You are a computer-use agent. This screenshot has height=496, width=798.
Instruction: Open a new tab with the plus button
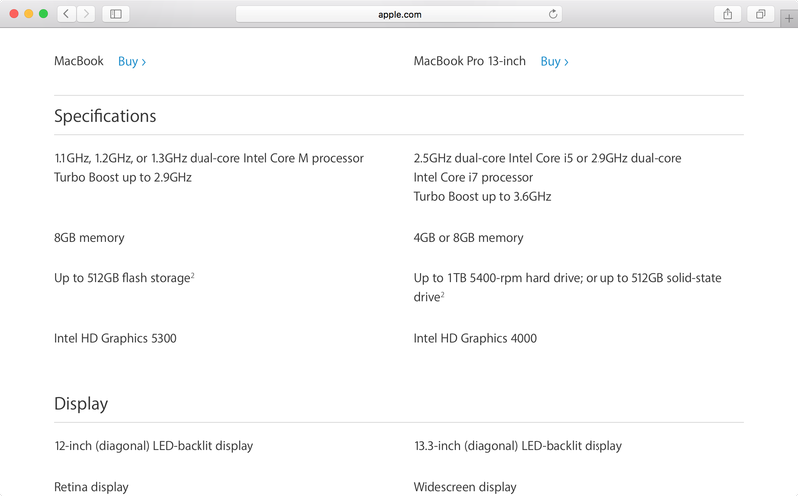[789, 18]
